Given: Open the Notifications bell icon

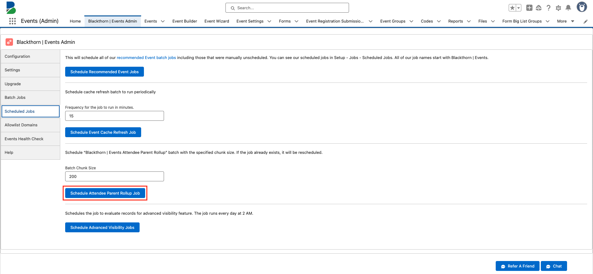Looking at the screenshot, I should coord(568,8).
